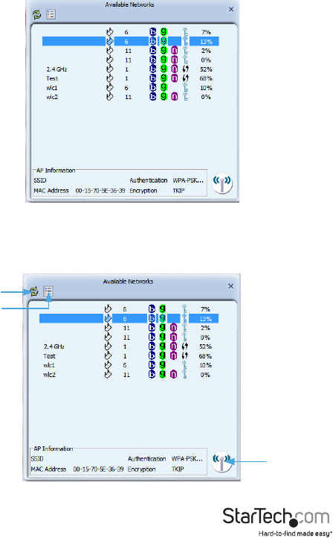Click list view icon in upper Available Networks window
Screen dimensions: 333x538
pyautogui.click(x=51, y=14)
